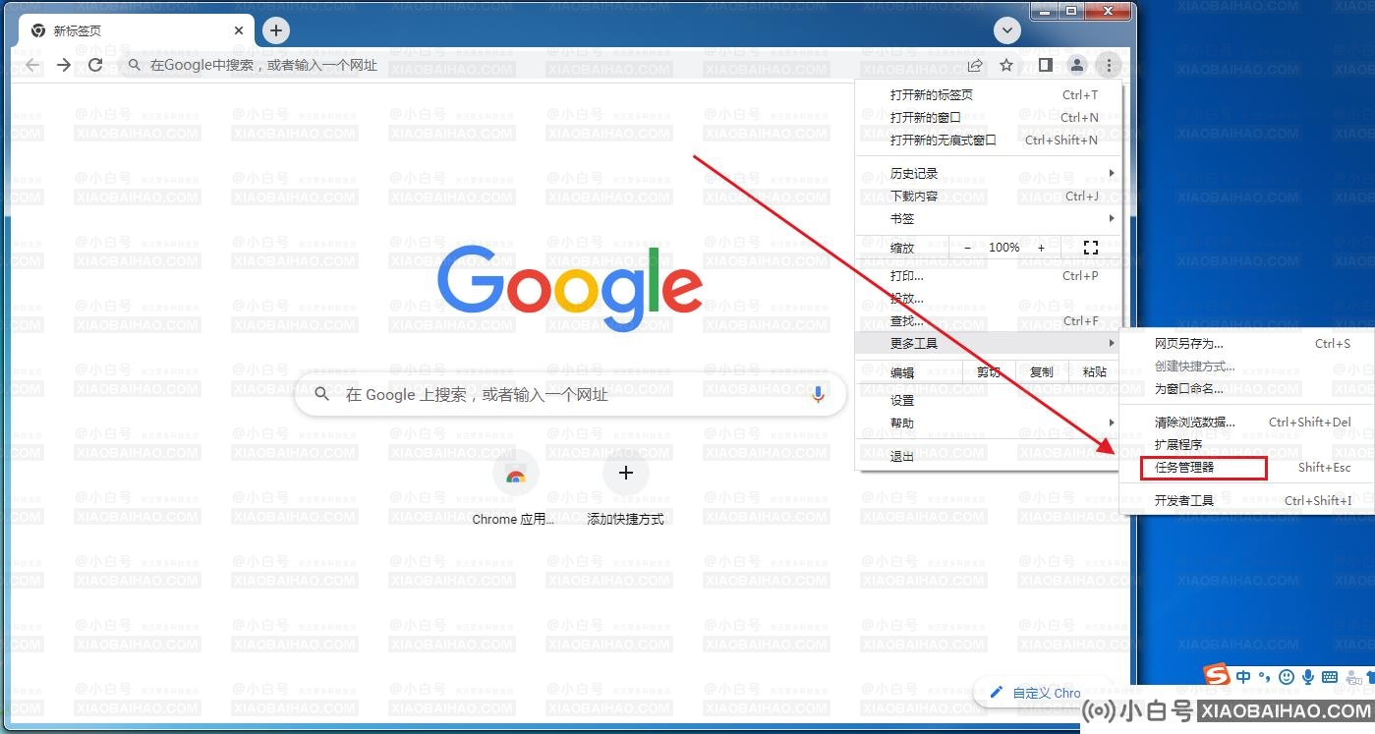Close the 新标签页 tab
1375x734 pixels.
(x=239, y=30)
